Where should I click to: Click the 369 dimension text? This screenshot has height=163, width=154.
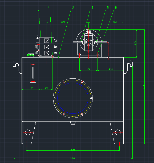pyautogui.click(x=63, y=22)
